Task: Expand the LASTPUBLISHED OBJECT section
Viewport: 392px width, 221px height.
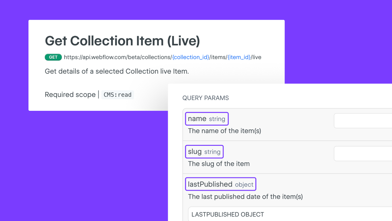Action: coord(228,215)
